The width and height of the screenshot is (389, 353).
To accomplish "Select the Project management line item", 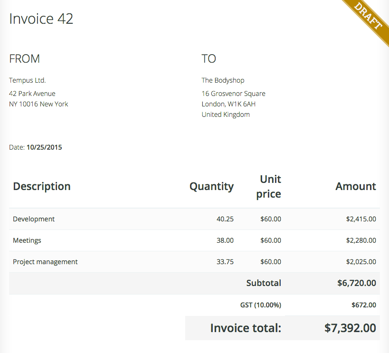I will coord(45,261).
